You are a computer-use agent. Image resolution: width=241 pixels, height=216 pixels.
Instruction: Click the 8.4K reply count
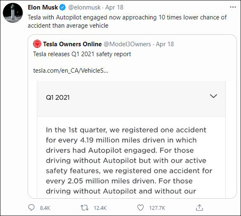pyautogui.click(x=45, y=208)
